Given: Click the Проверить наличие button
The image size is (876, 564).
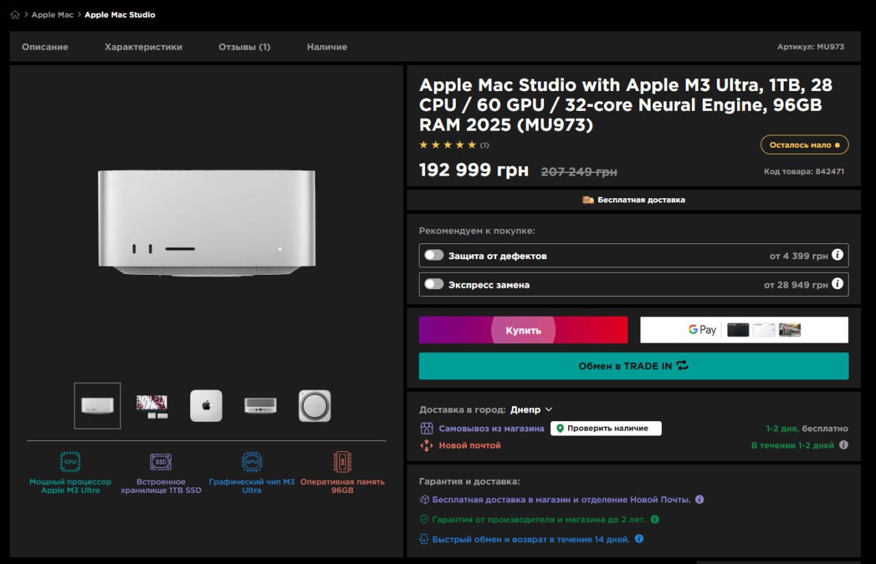Looking at the screenshot, I should (606, 429).
